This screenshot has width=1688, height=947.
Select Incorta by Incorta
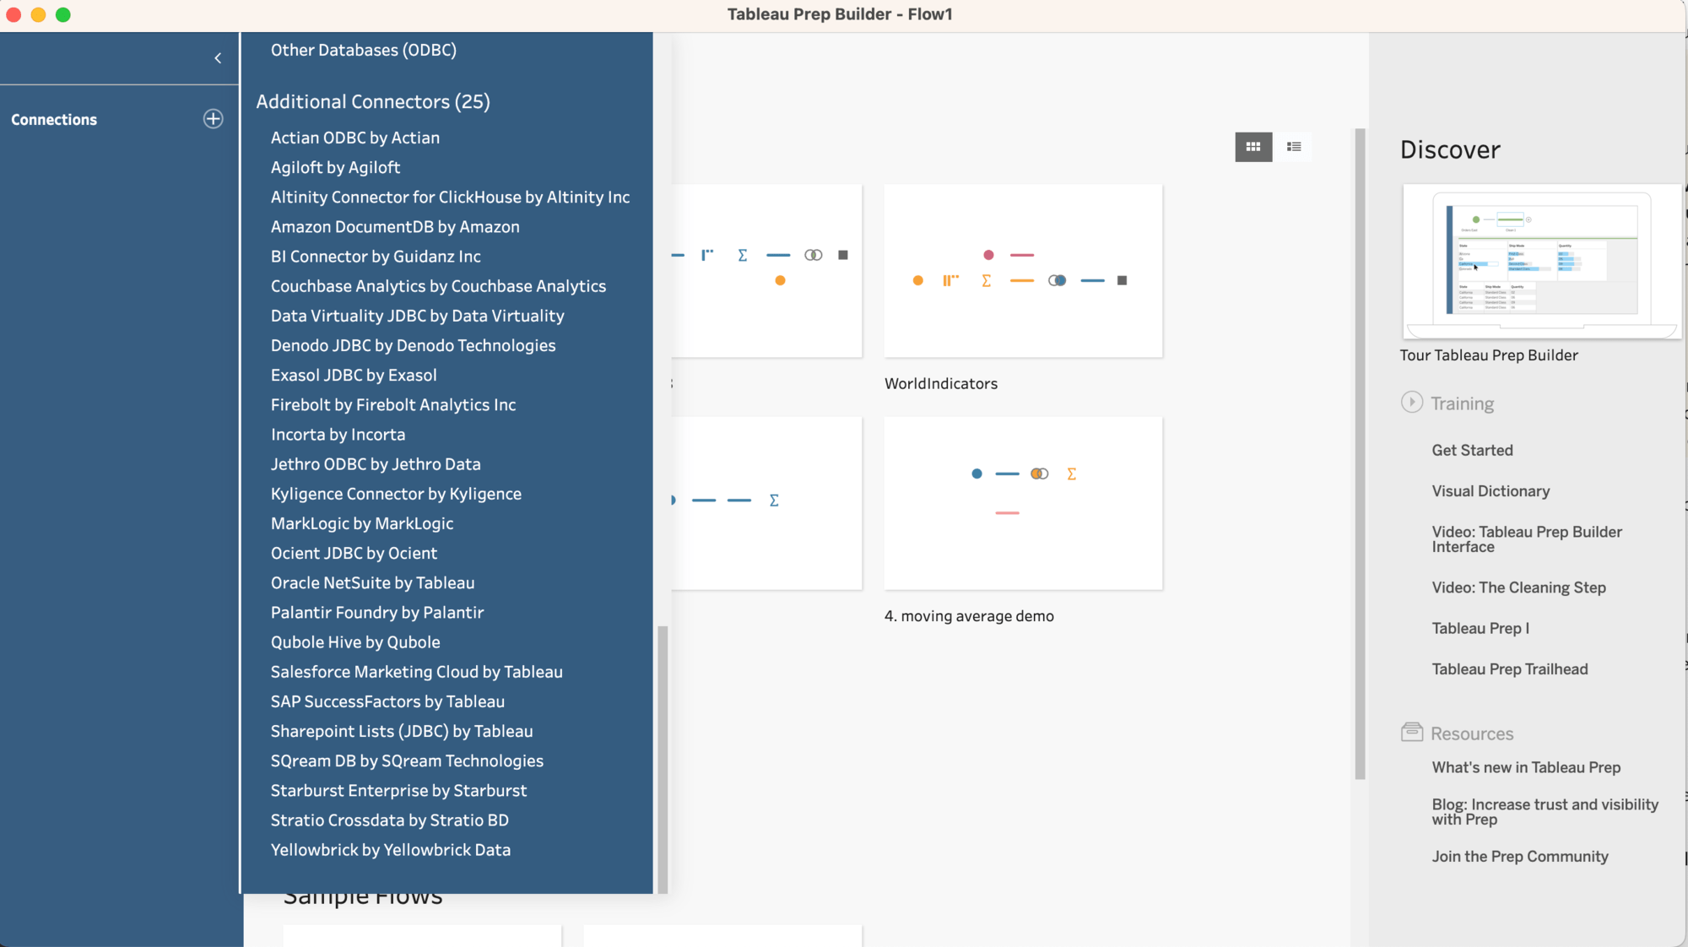[x=338, y=435]
